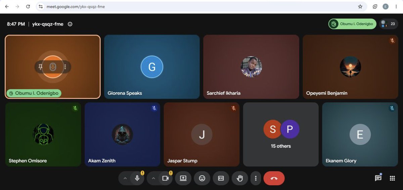
Task: Click the Glorena Speaks name label
Action: click(x=125, y=93)
